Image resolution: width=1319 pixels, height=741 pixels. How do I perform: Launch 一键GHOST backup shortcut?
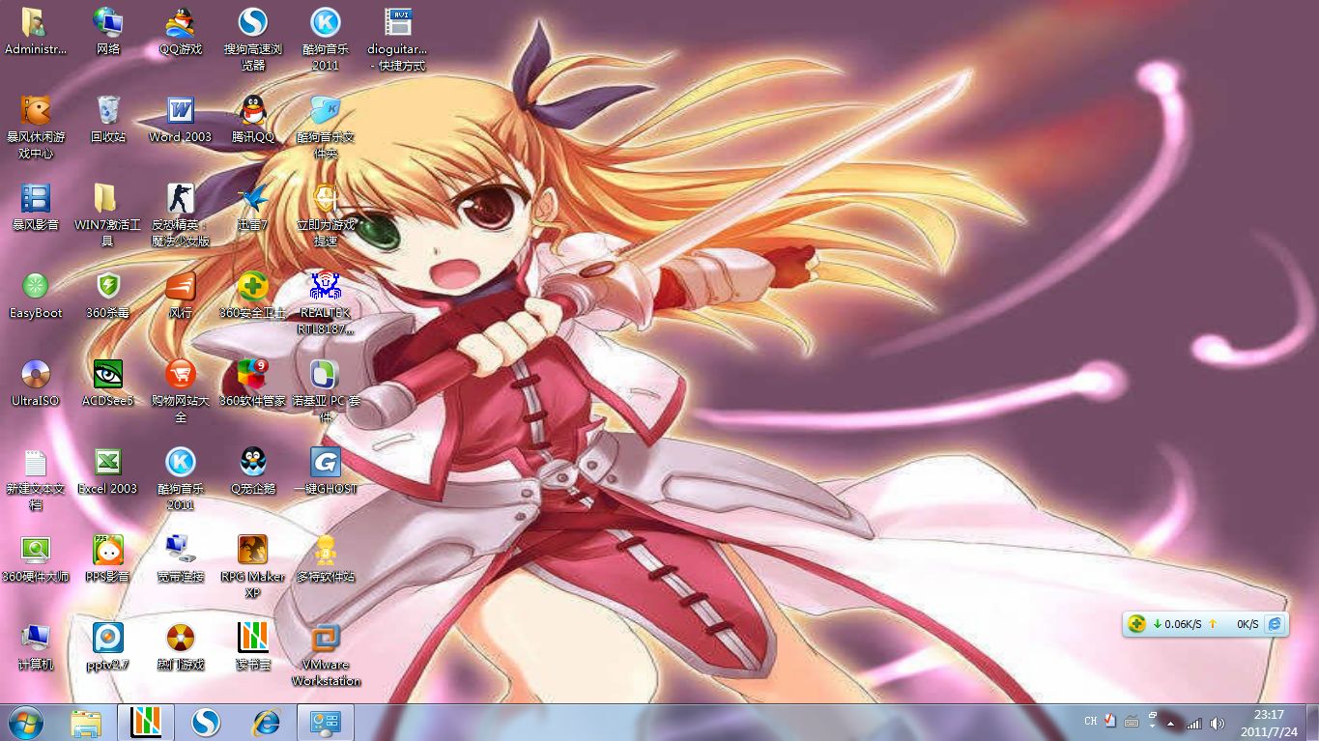point(326,470)
